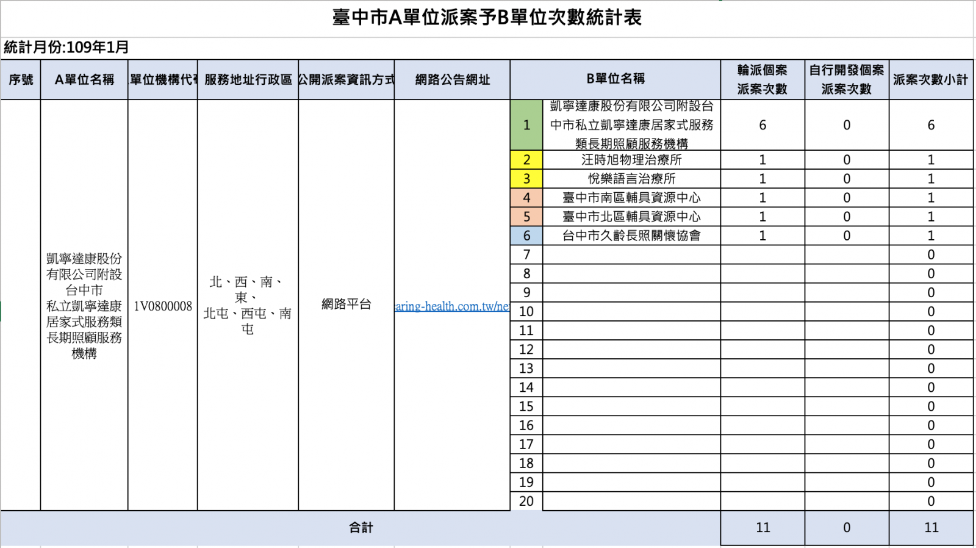The width and height of the screenshot is (976, 548).
Task: Select the subtotal 0 in row 13
Action: pyautogui.click(x=931, y=368)
